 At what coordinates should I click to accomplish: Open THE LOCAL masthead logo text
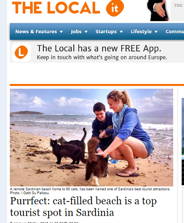click(x=56, y=8)
